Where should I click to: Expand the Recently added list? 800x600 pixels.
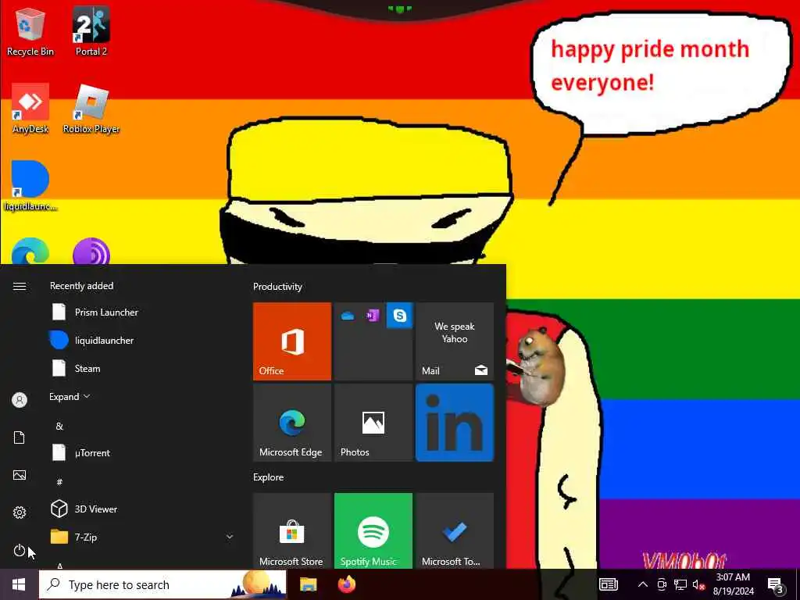[70, 396]
